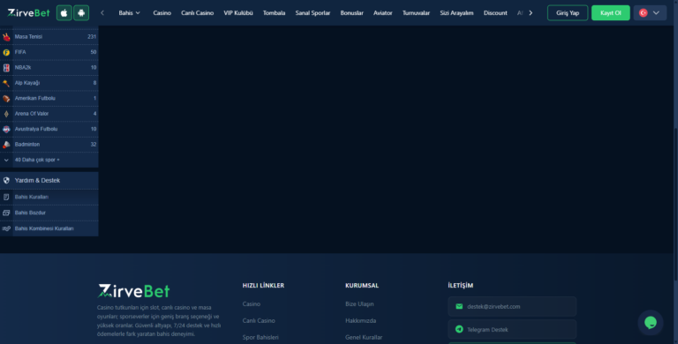678x344 pixels.
Task: Open the Discount menu item
Action: pyautogui.click(x=495, y=13)
